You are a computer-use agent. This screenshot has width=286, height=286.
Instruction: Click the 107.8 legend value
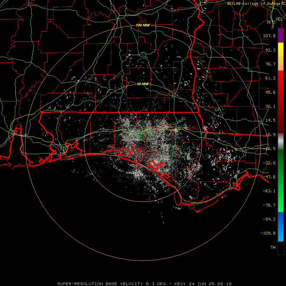pyautogui.click(x=269, y=36)
